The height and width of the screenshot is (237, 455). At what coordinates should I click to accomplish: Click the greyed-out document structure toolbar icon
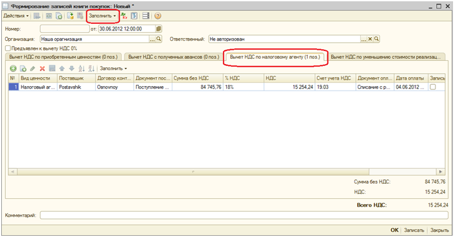click(80, 16)
